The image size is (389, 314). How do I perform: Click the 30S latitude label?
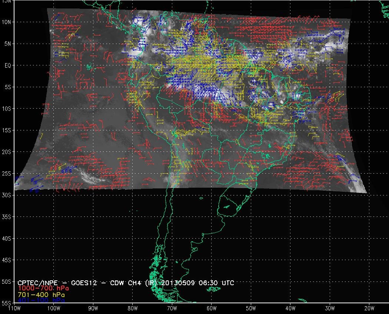[7, 195]
